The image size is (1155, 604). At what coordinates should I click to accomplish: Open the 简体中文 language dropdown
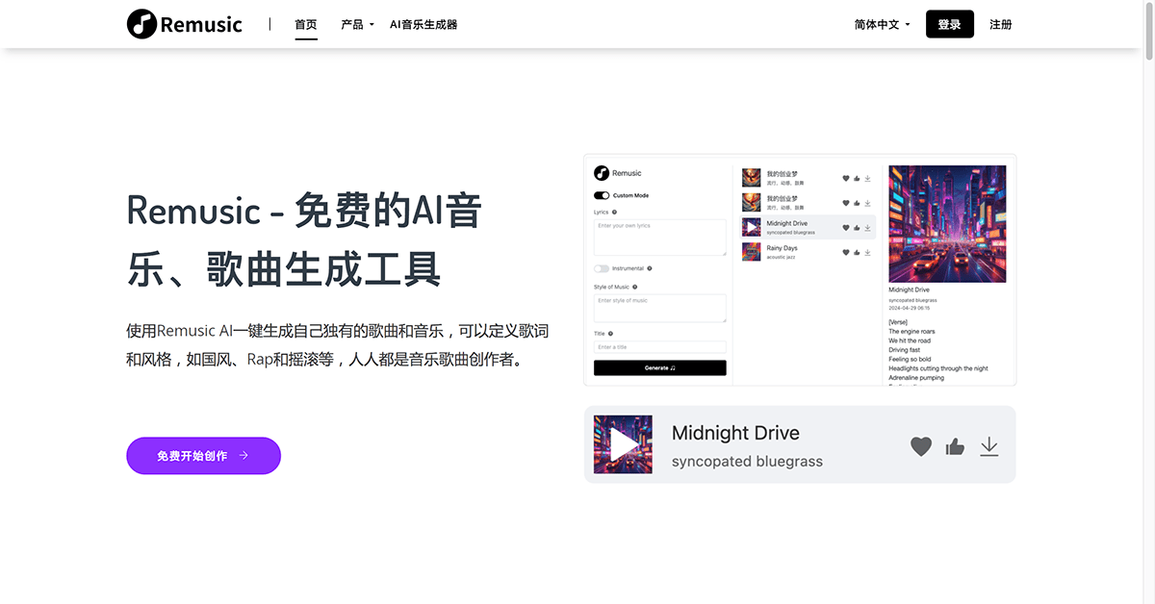[882, 24]
